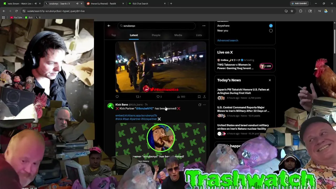Open more options on Kick Bans tweet

[204, 105]
